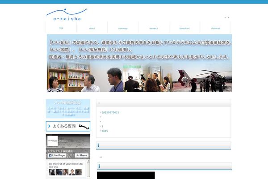Click the '69 likes' text in the Facebook widget
The width and height of the screenshot is (268, 179).
tap(63, 141)
